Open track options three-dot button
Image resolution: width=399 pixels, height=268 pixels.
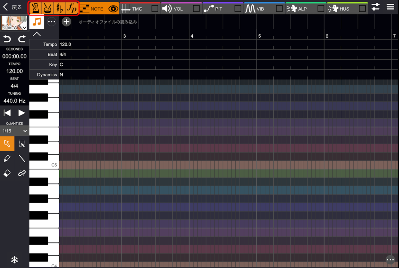[x=52, y=22]
